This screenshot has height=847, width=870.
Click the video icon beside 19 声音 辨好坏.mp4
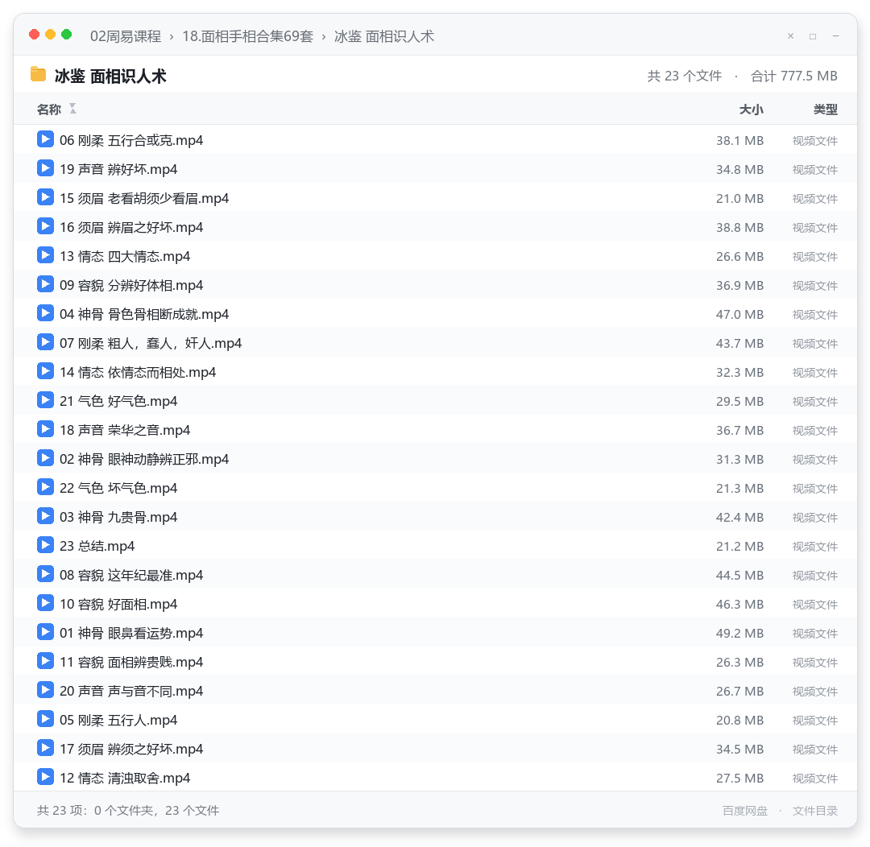tap(45, 168)
